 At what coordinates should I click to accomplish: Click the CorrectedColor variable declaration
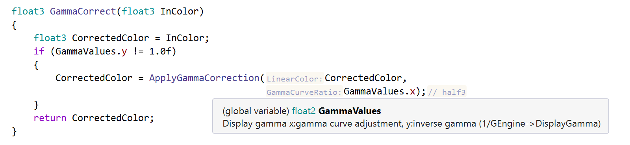tap(110, 38)
